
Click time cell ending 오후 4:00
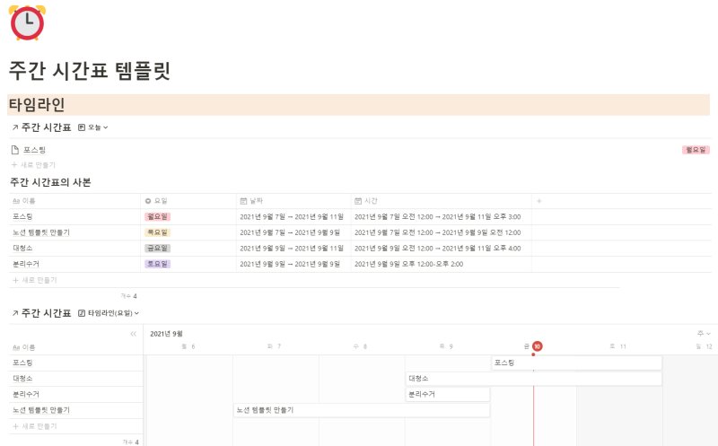(x=441, y=249)
